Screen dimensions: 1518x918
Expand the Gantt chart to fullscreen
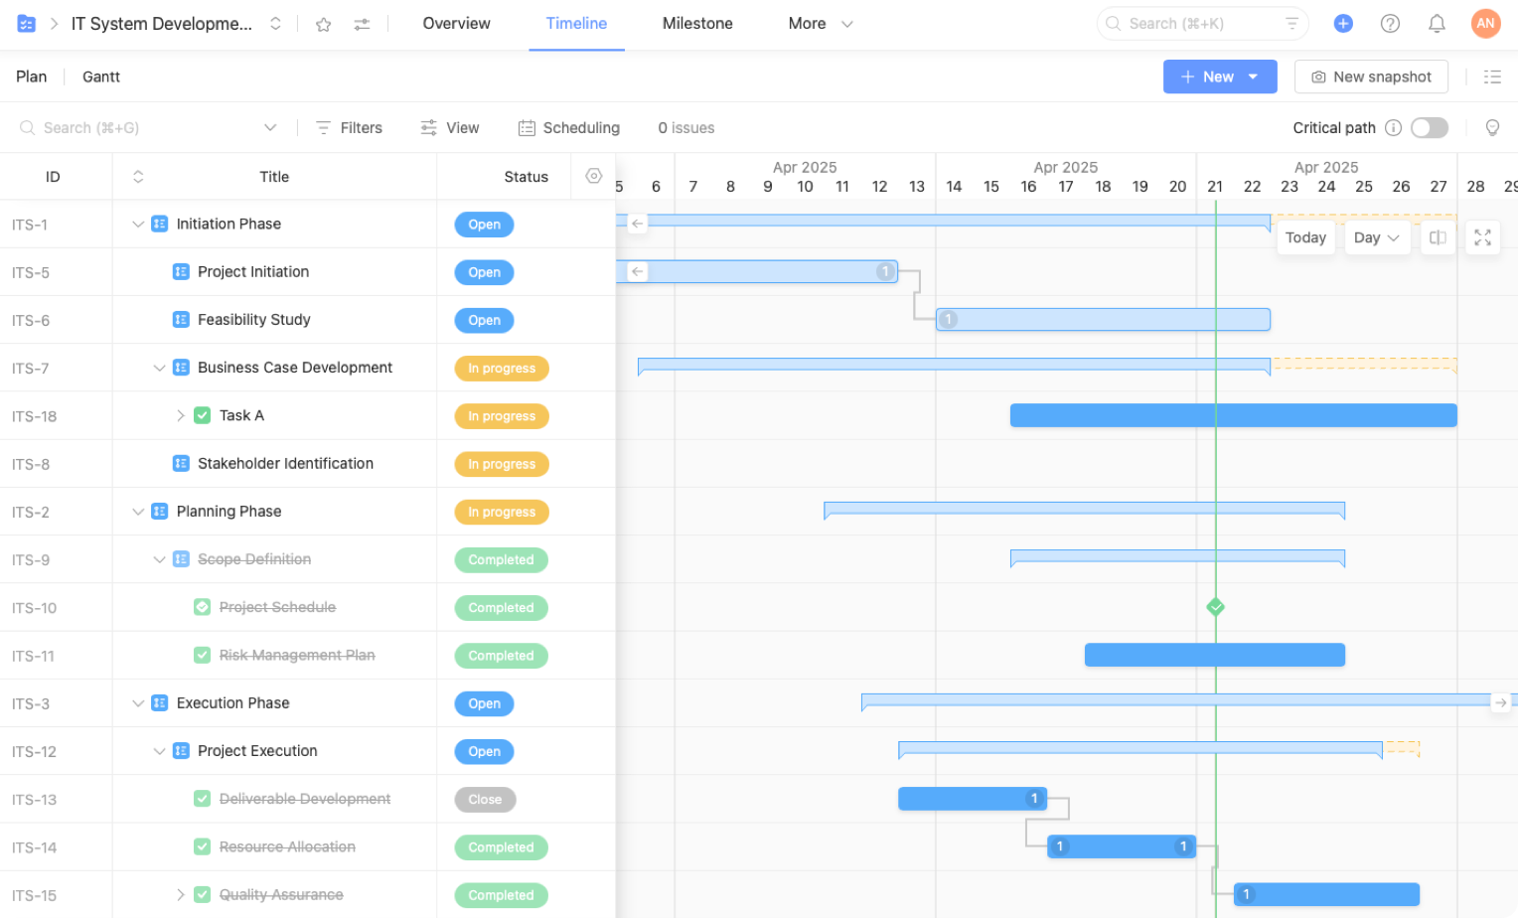1482,237
